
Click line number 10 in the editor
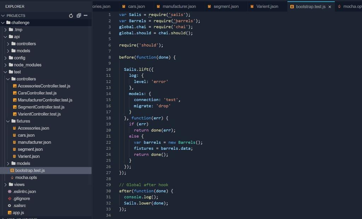[x=108, y=69]
